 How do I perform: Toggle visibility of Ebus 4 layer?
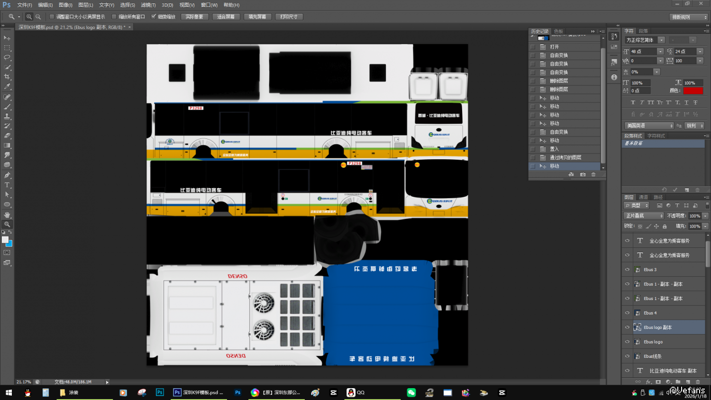[627, 313]
